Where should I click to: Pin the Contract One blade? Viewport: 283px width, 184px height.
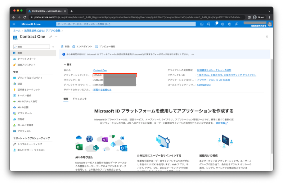tap(51, 37)
